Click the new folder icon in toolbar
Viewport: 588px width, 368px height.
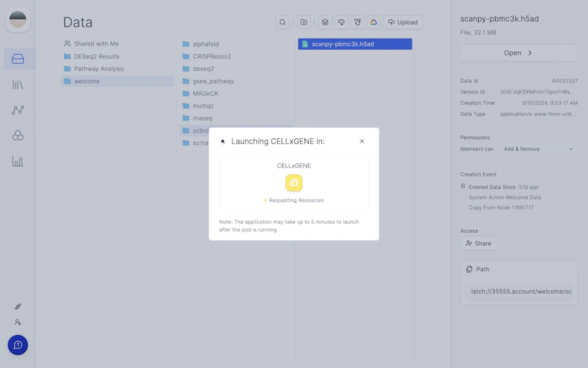click(304, 22)
